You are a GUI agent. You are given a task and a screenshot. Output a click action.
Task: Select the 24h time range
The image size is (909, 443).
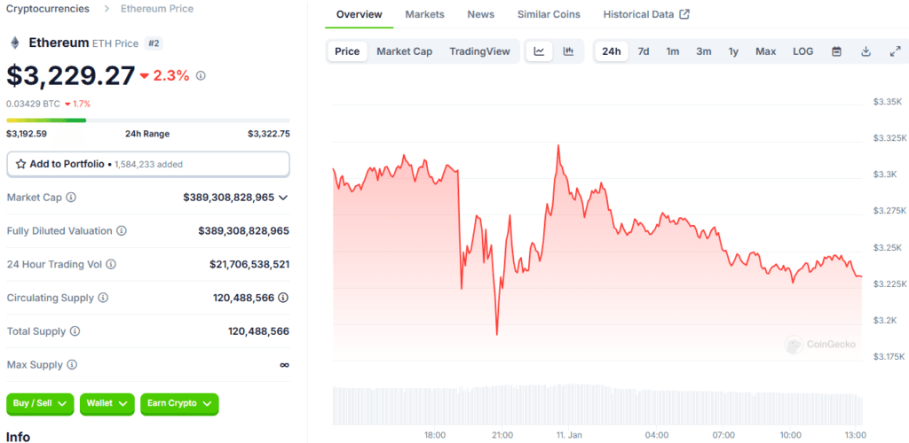point(612,51)
